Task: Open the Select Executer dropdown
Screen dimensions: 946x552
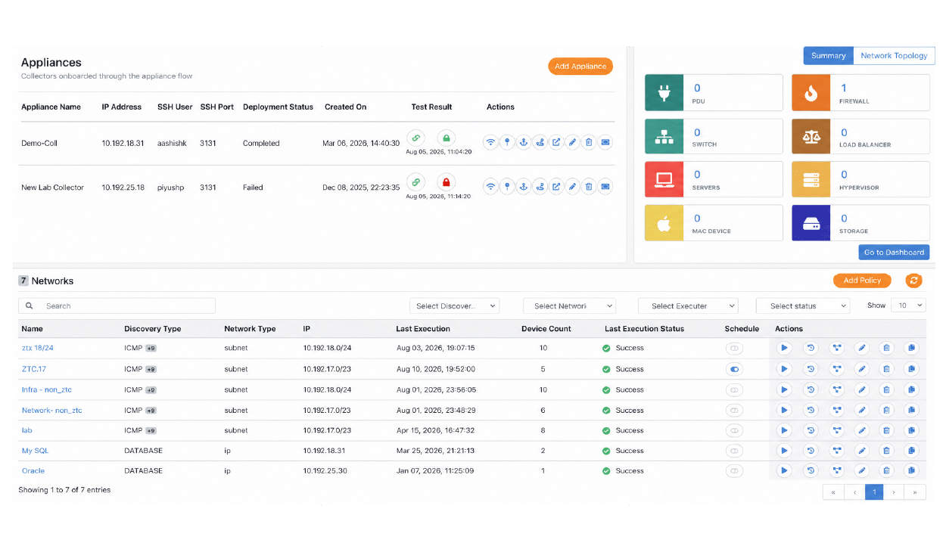Action: tap(688, 305)
